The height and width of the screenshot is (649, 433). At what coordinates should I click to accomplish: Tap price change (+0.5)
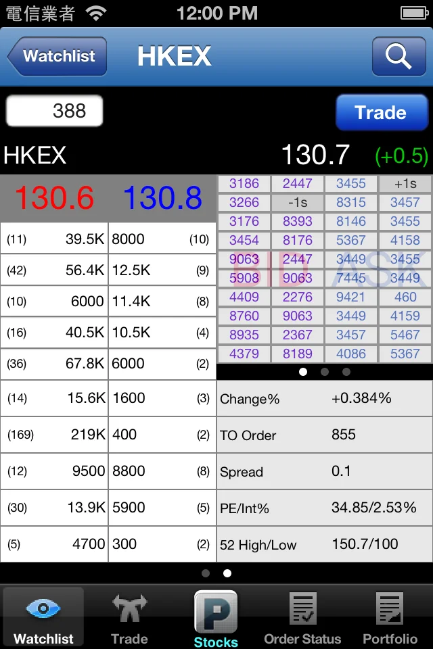click(401, 156)
